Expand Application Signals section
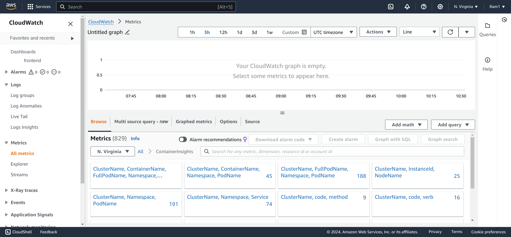The width and height of the screenshot is (511, 237). pos(6,215)
